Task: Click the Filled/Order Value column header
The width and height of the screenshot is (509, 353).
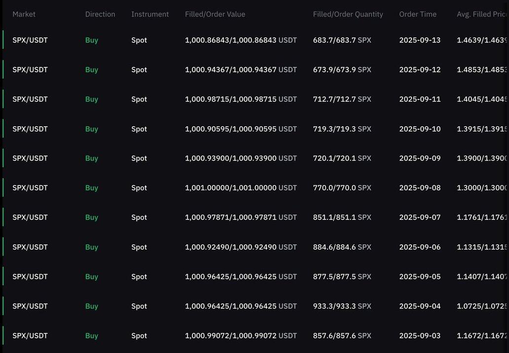Action: (215, 14)
